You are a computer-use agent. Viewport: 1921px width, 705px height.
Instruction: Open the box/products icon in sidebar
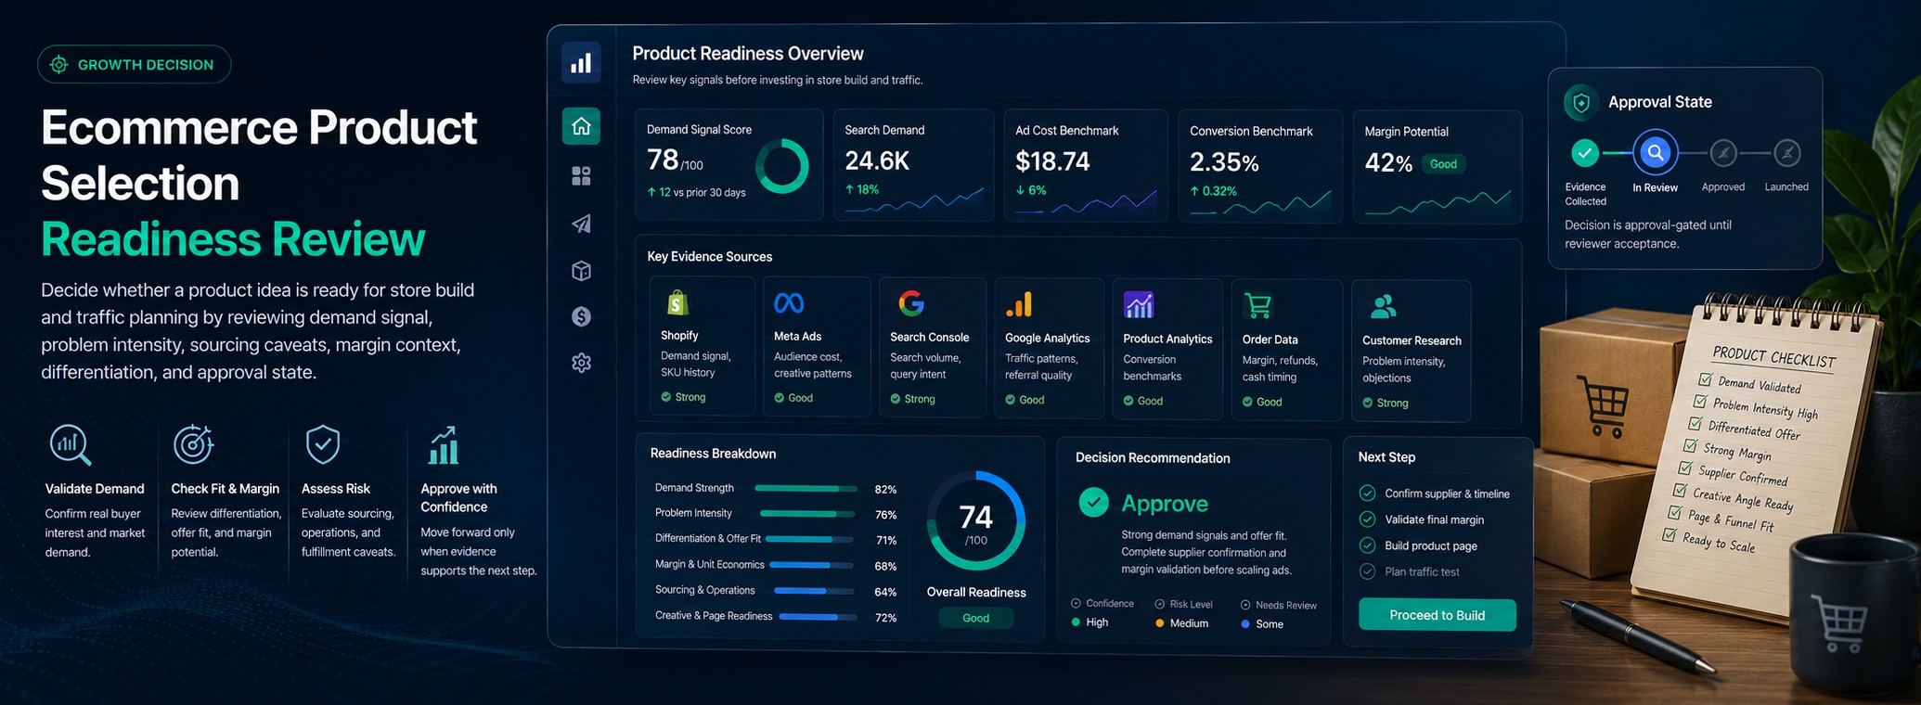pyautogui.click(x=581, y=271)
